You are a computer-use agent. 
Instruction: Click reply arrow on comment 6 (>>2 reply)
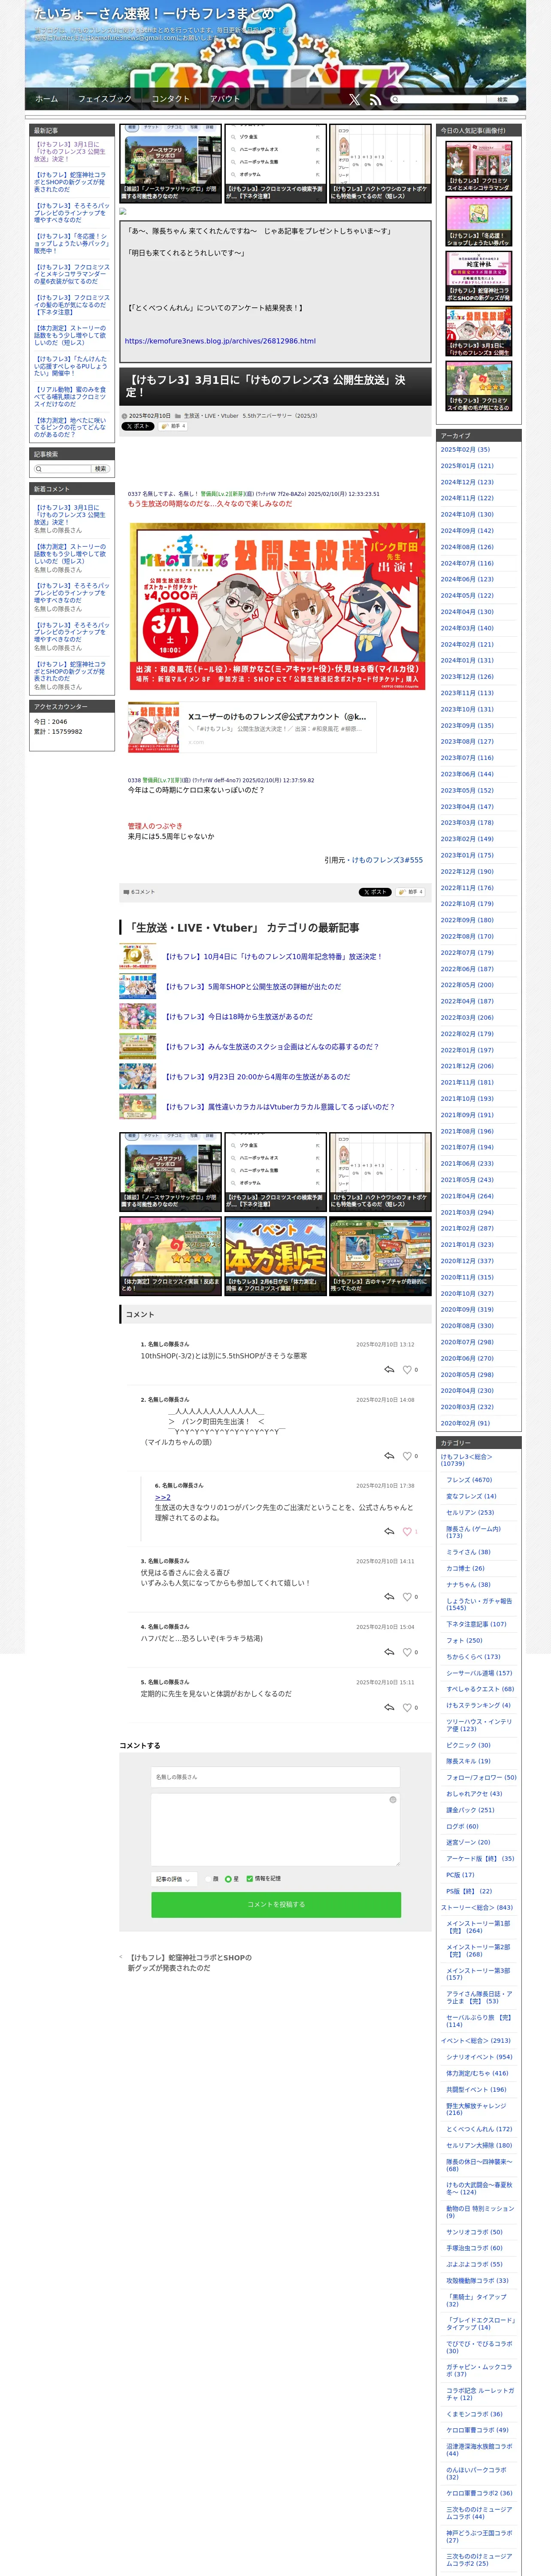point(389,1531)
